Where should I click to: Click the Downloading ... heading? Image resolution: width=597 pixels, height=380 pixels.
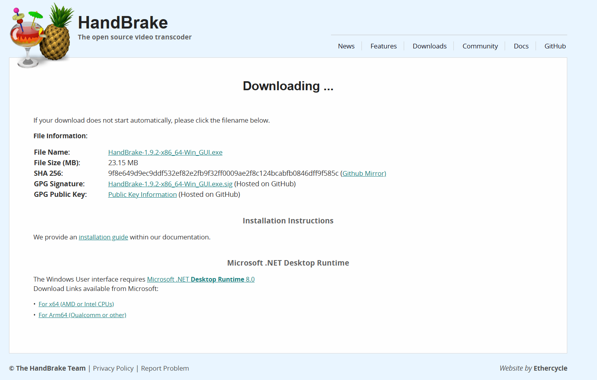pyautogui.click(x=288, y=86)
